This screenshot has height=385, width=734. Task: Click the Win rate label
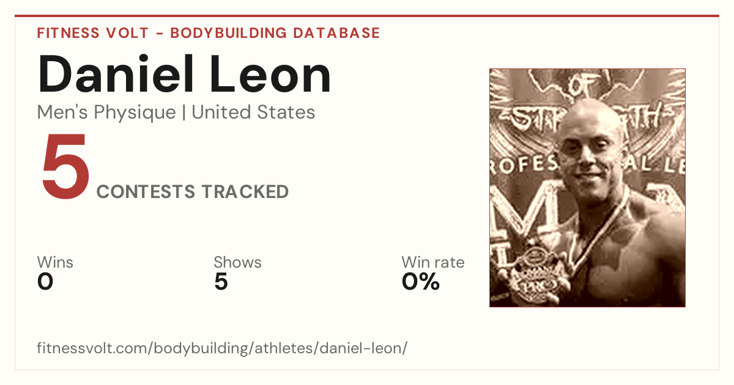(x=433, y=262)
